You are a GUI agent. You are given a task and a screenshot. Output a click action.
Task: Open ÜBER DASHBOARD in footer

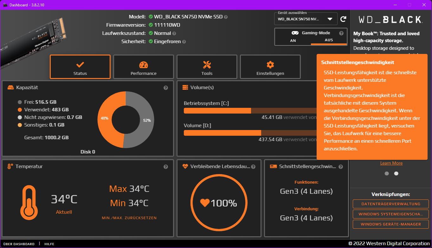click(19, 244)
